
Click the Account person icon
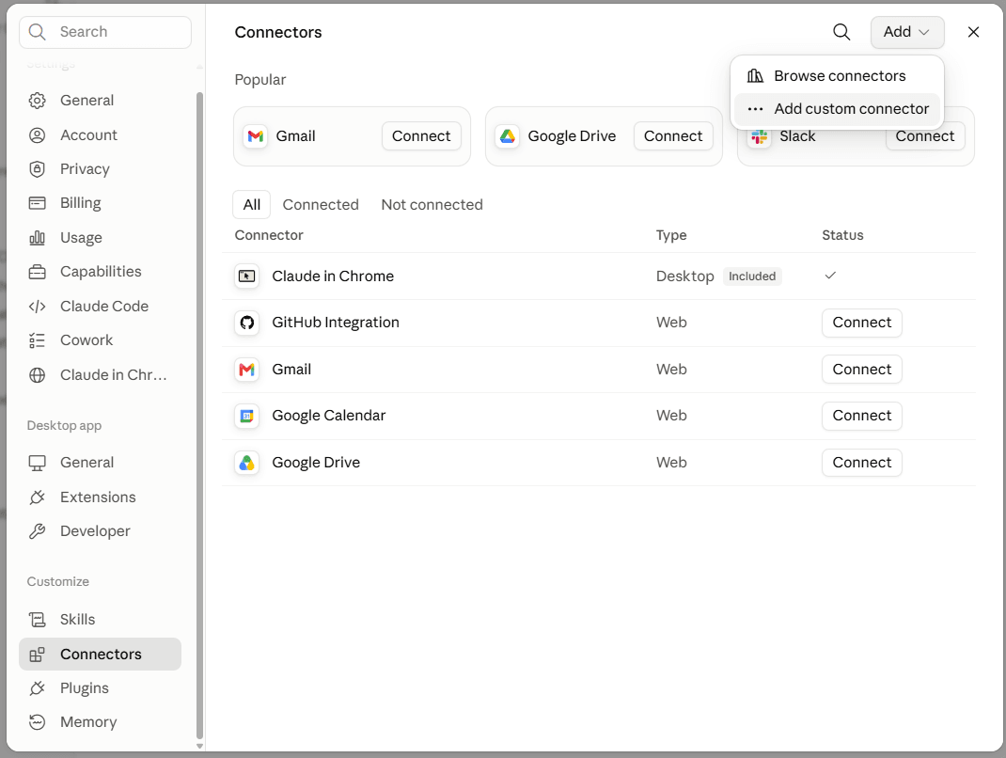click(38, 135)
